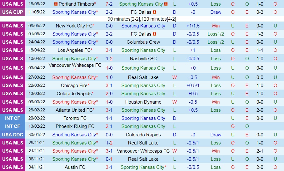Select the USA DDC league label
The width and height of the screenshot is (284, 171).
pos(12,135)
